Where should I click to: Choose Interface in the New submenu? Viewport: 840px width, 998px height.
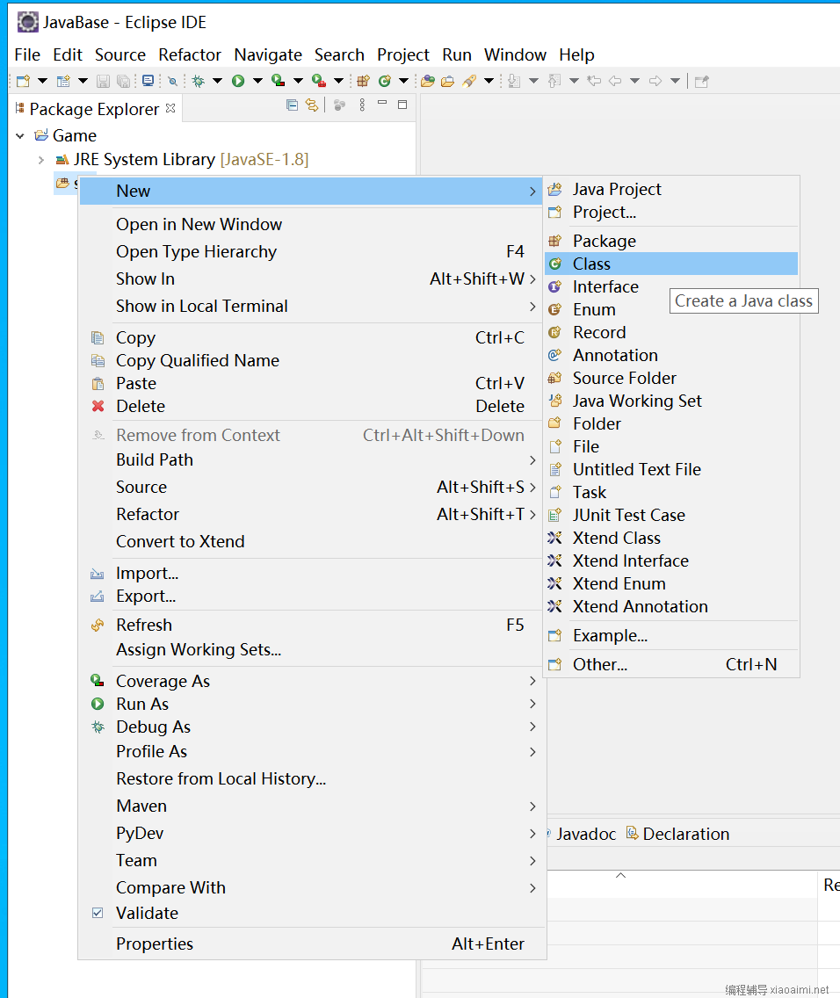pos(671,286)
